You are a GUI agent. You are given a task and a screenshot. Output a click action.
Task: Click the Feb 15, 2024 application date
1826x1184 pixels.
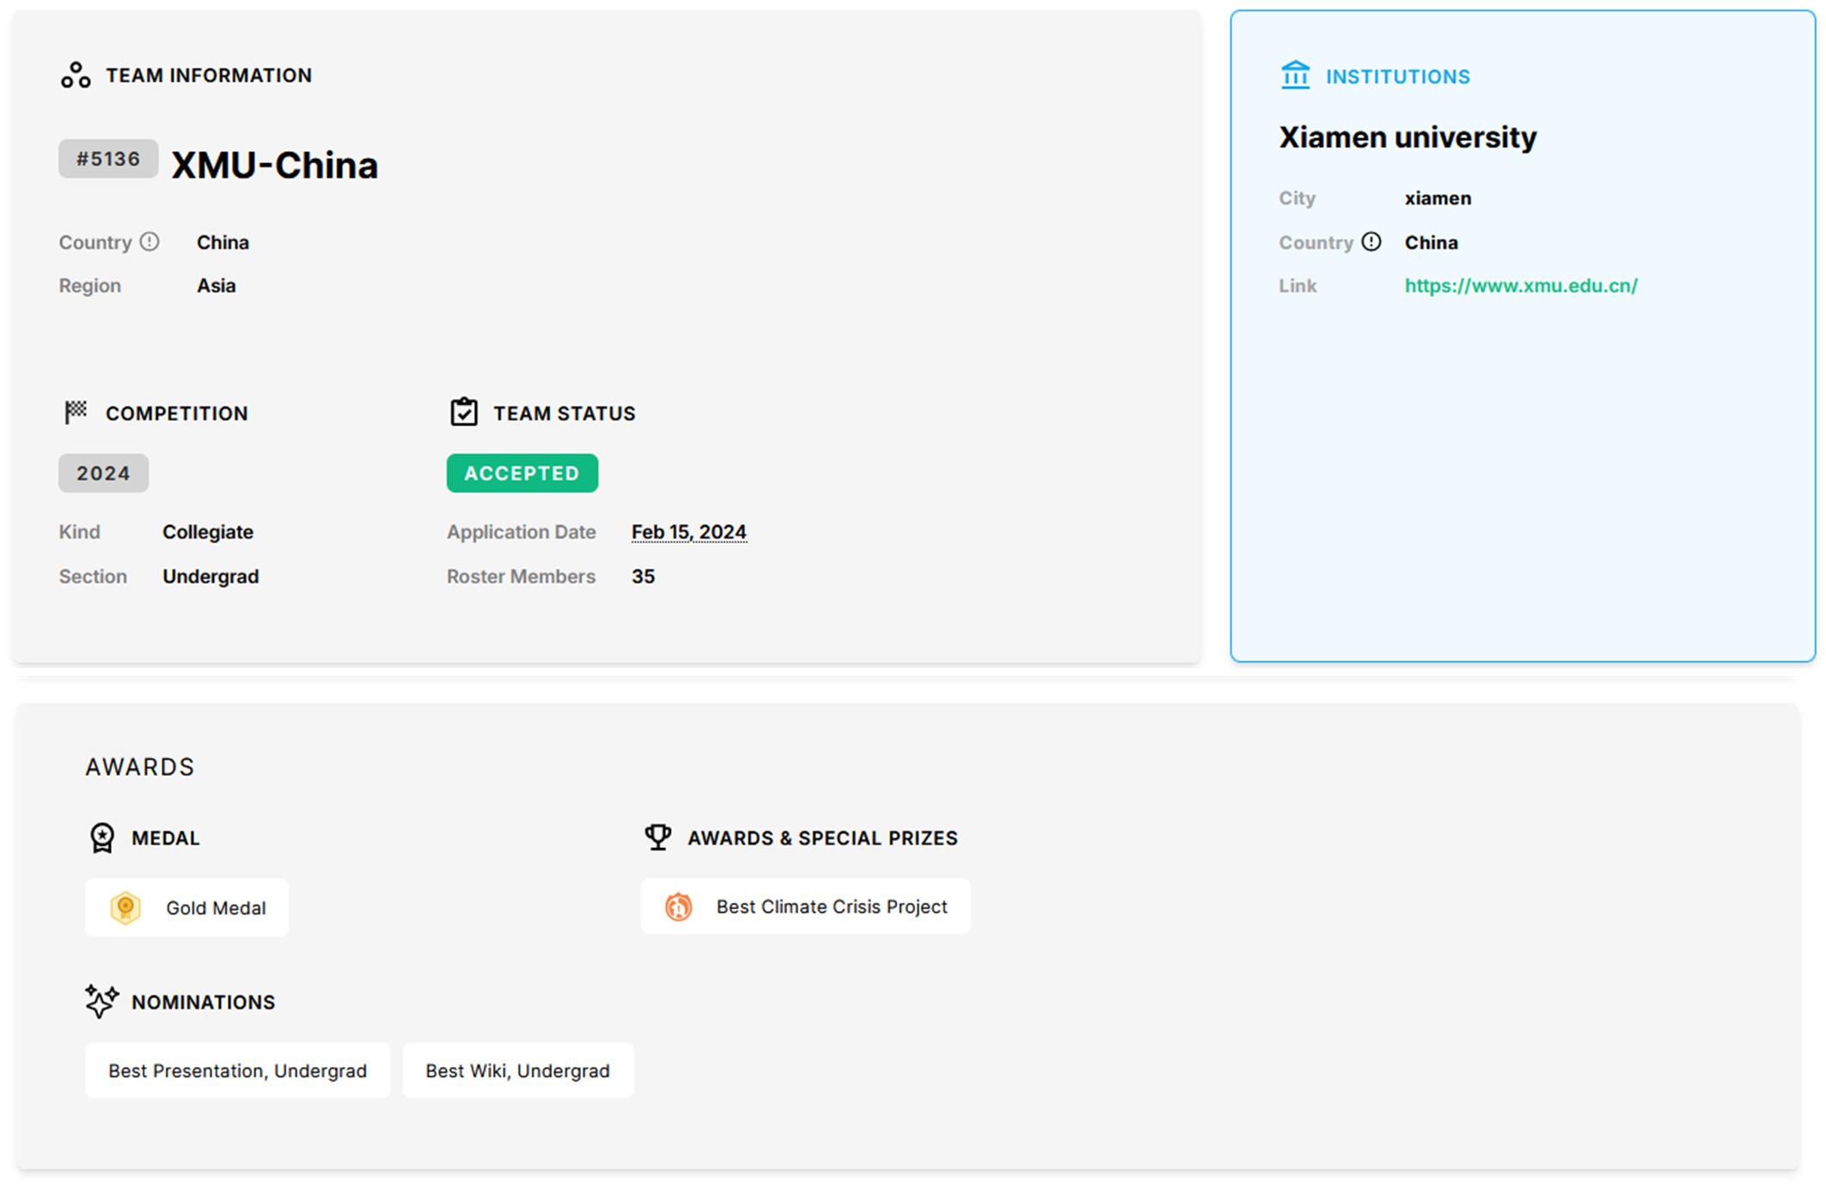pyautogui.click(x=688, y=532)
